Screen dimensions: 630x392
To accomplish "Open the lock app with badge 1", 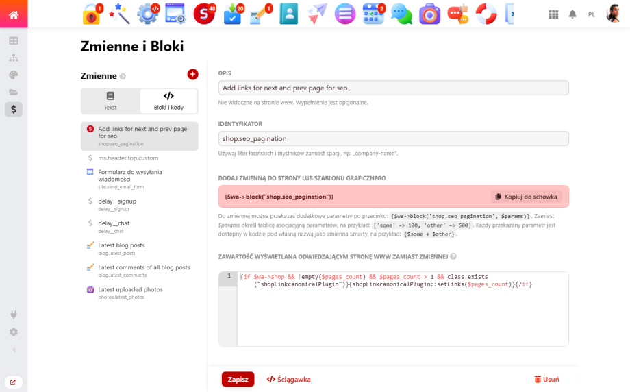I will (92, 14).
